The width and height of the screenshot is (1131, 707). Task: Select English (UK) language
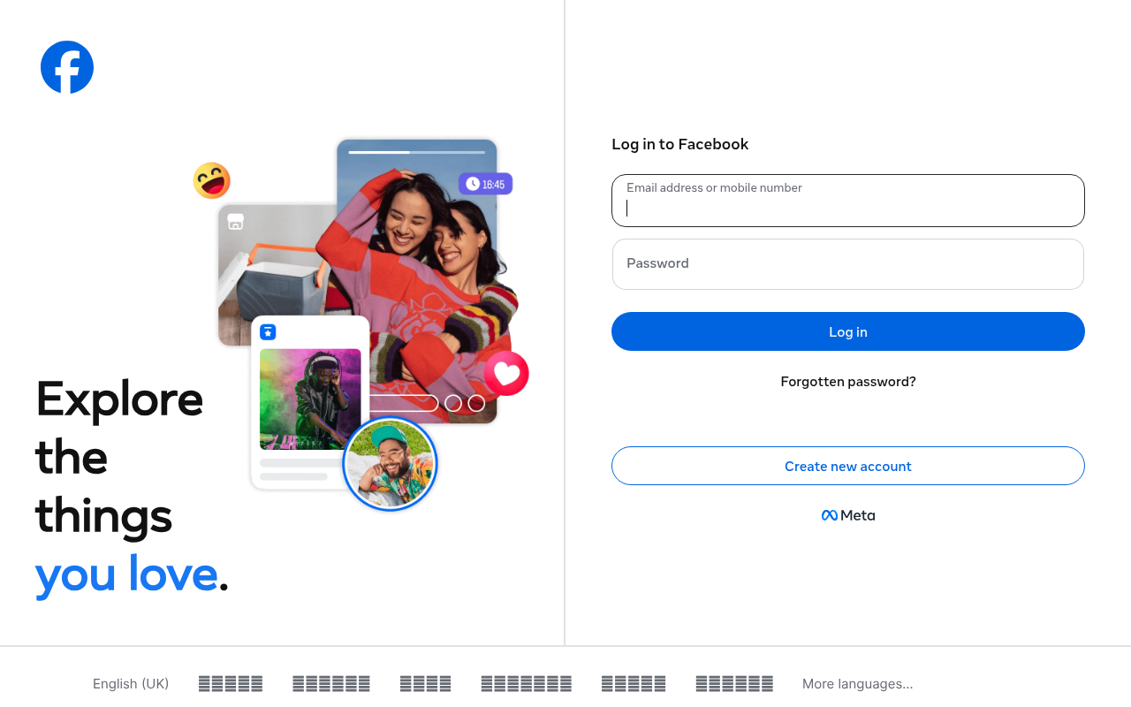131,684
